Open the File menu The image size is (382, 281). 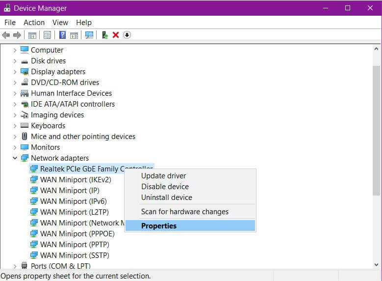pos(10,23)
